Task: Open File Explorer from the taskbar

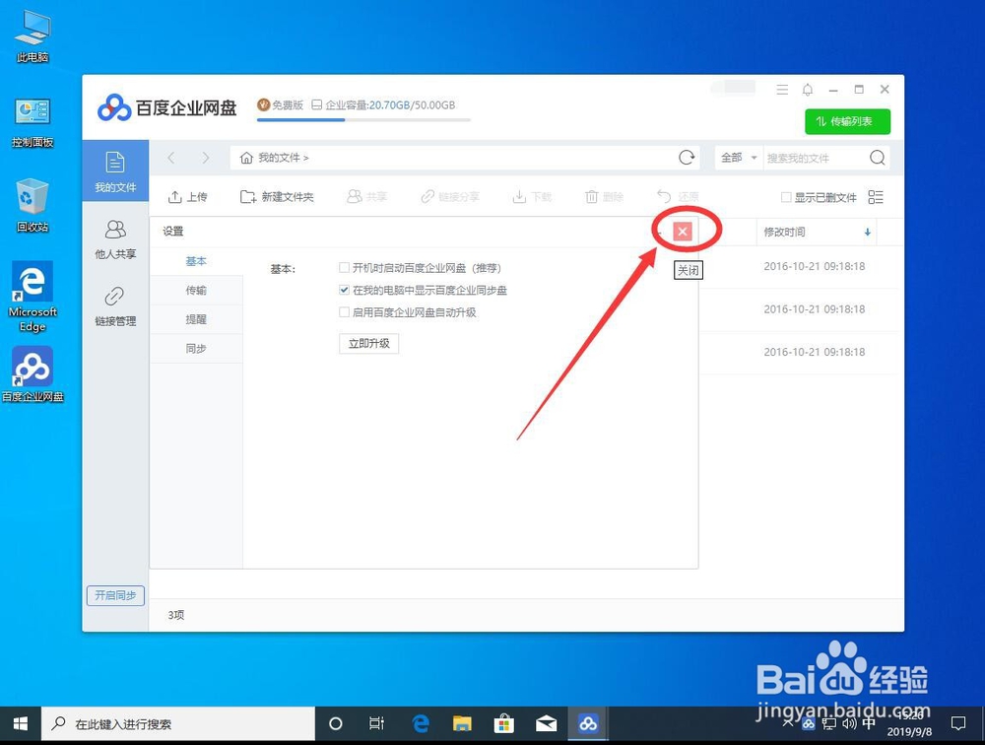Action: click(x=462, y=723)
